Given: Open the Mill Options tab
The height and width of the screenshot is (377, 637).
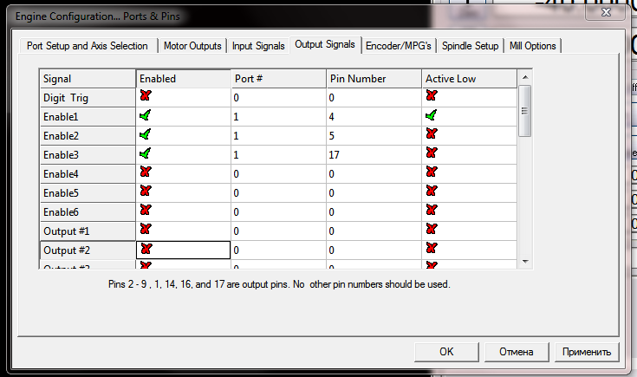Looking at the screenshot, I should pos(533,46).
